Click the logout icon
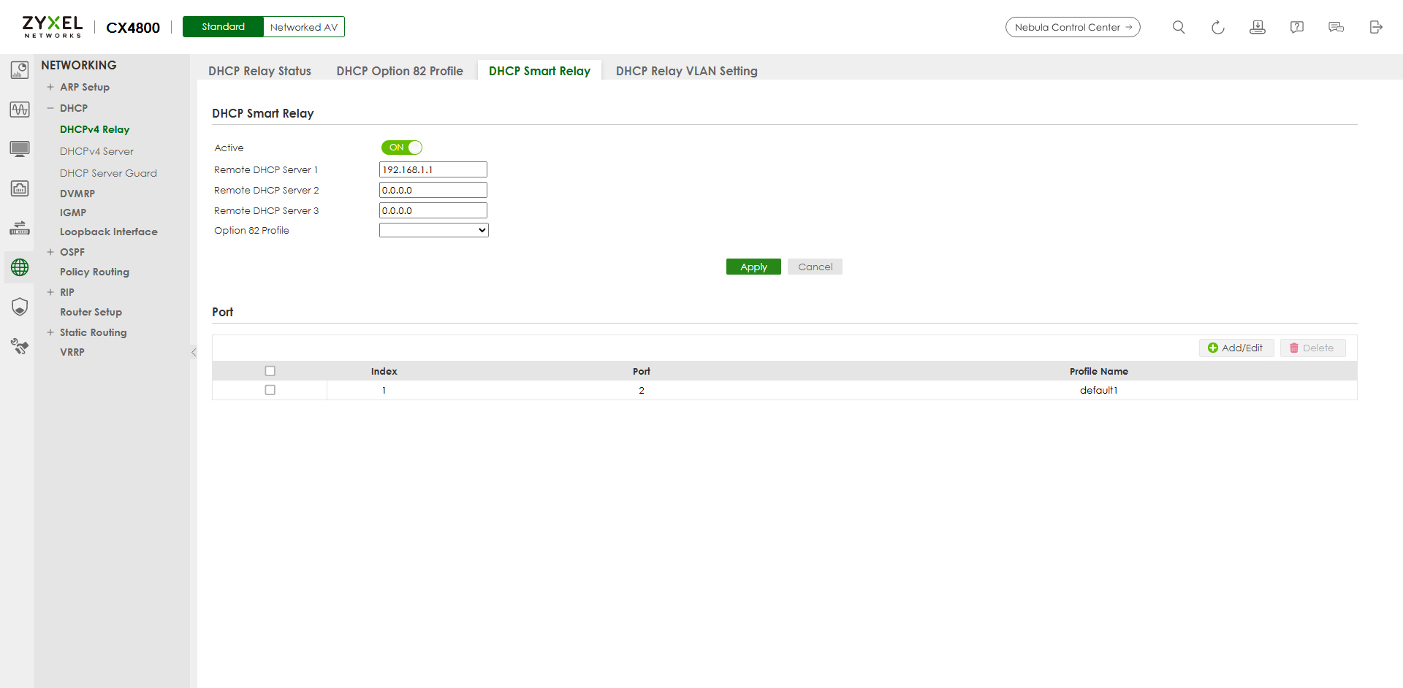1403x688 pixels. 1375,27
